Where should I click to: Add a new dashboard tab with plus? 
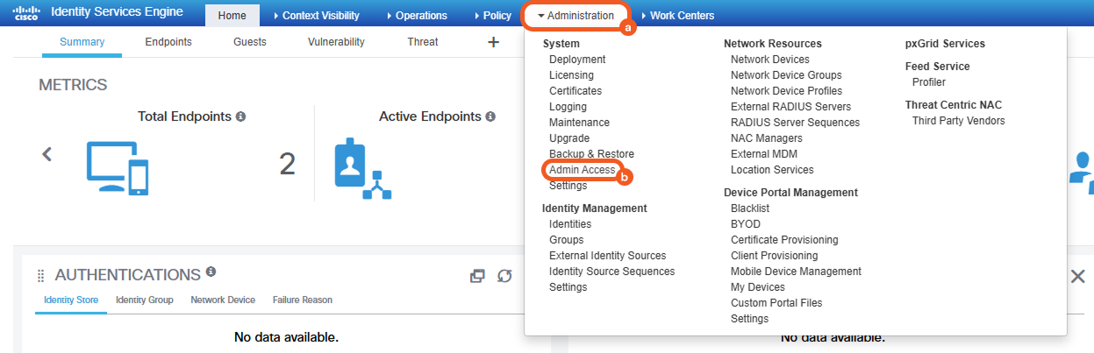(493, 42)
